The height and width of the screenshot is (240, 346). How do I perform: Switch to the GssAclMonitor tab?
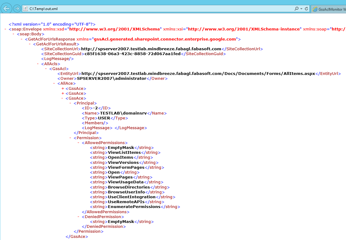coord(330,9)
